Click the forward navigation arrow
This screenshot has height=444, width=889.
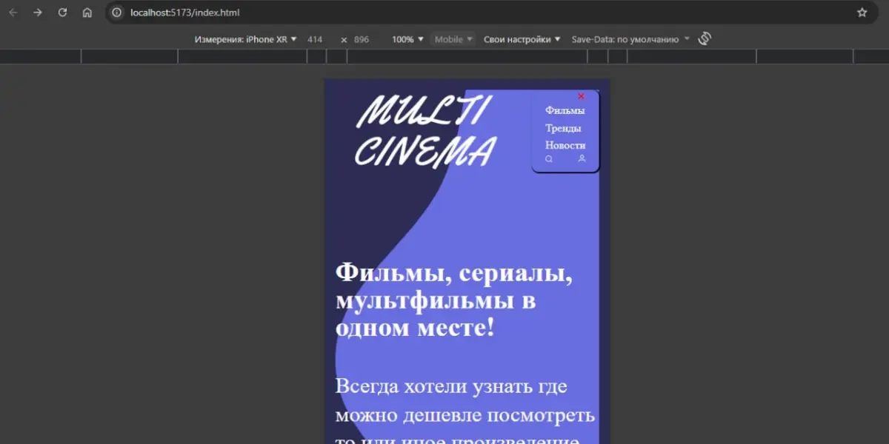37,13
